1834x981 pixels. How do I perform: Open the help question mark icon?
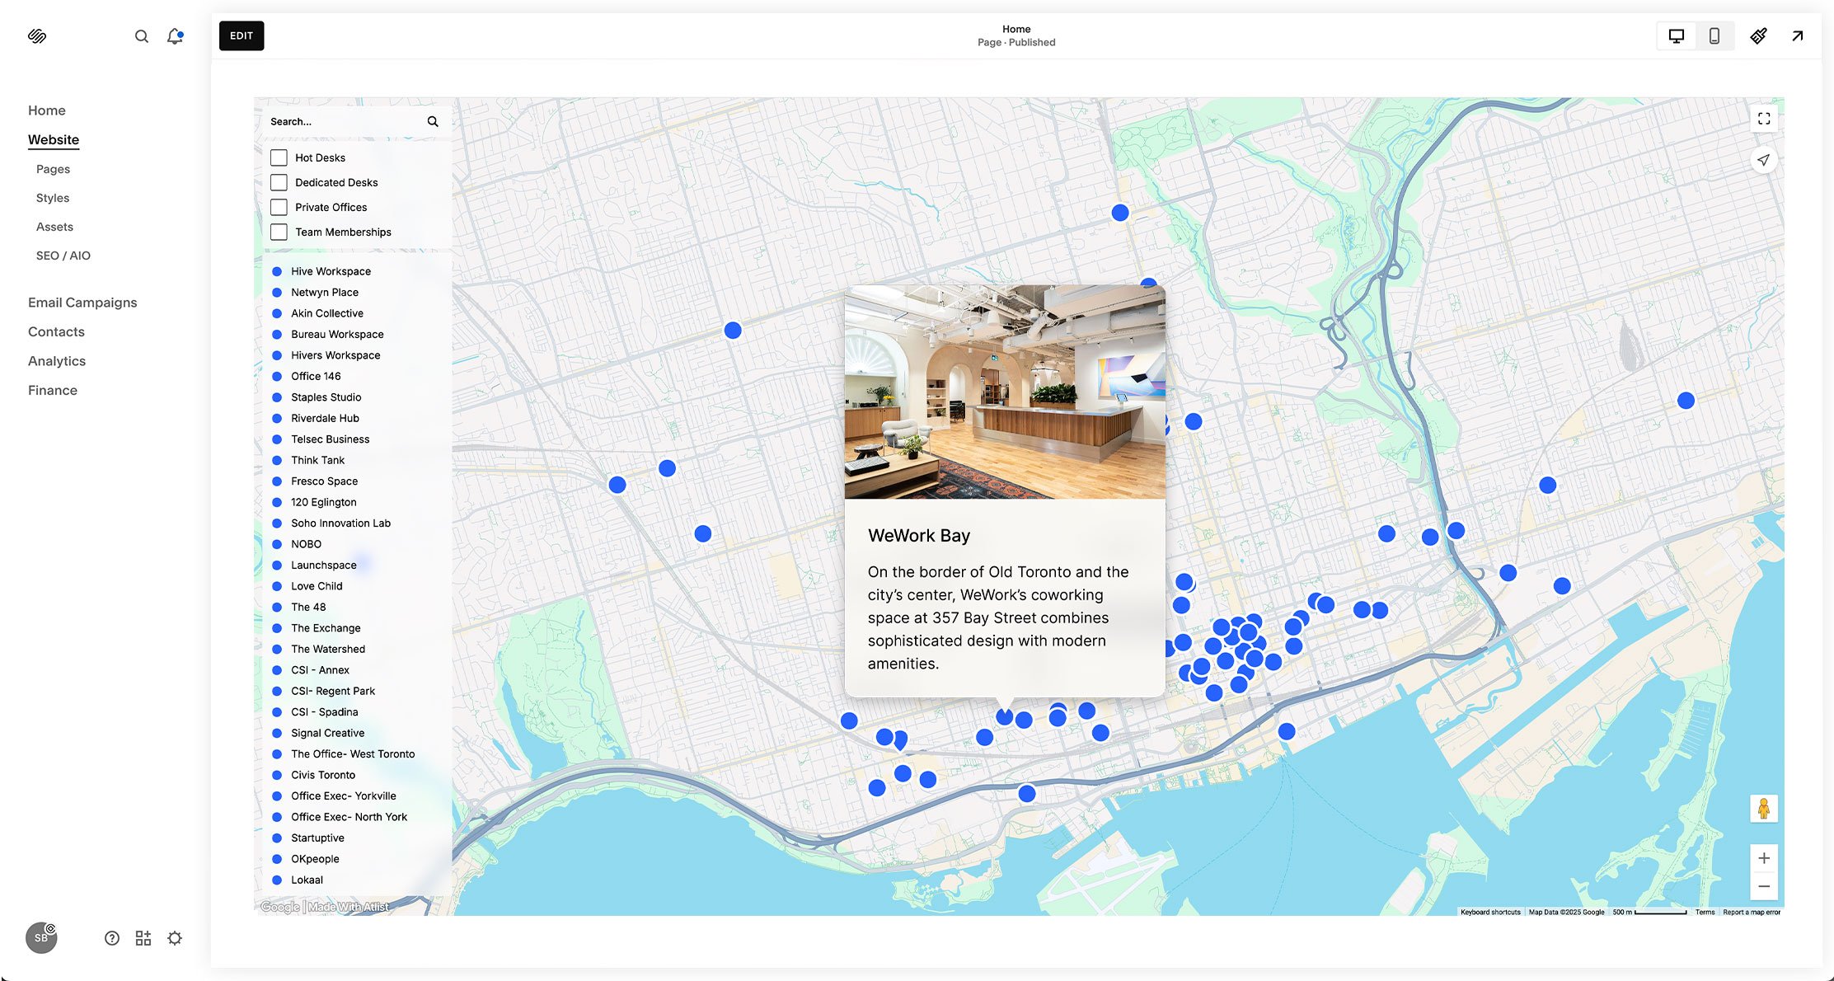(112, 938)
